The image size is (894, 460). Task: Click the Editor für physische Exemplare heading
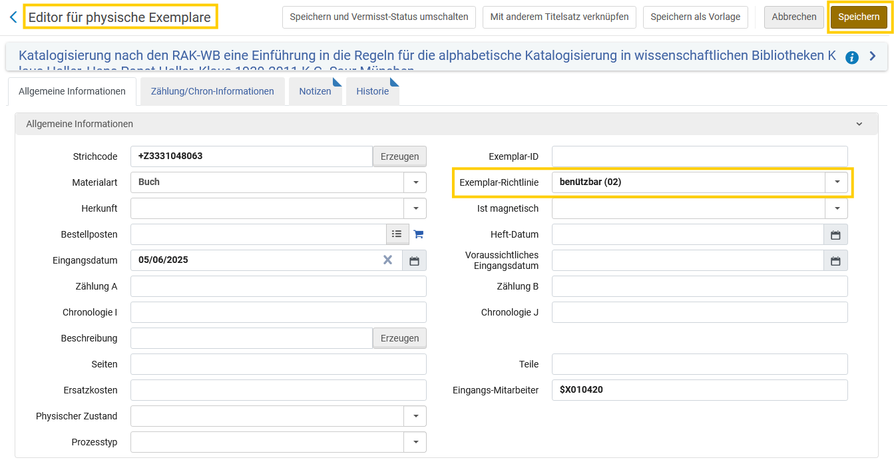tap(120, 17)
